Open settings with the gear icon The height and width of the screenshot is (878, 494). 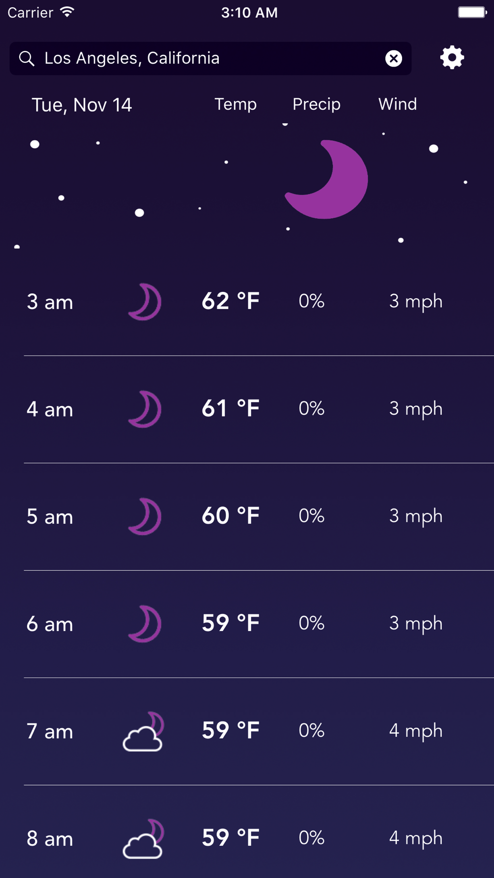click(452, 58)
